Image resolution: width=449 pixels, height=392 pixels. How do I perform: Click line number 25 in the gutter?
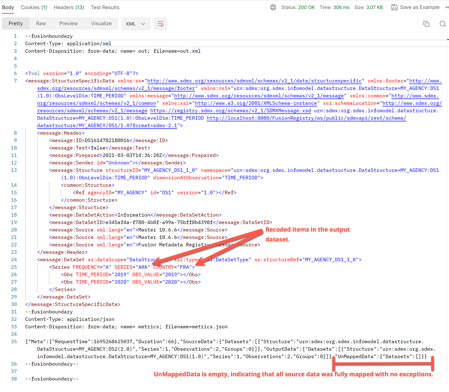pos(14,267)
